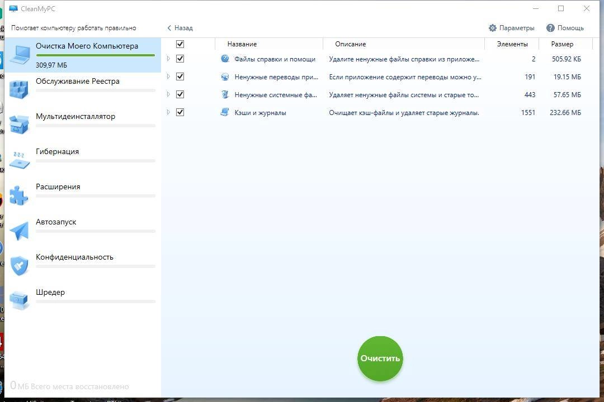Go to the Расширения section
Viewport: 604px width, 402px height.
[82, 195]
